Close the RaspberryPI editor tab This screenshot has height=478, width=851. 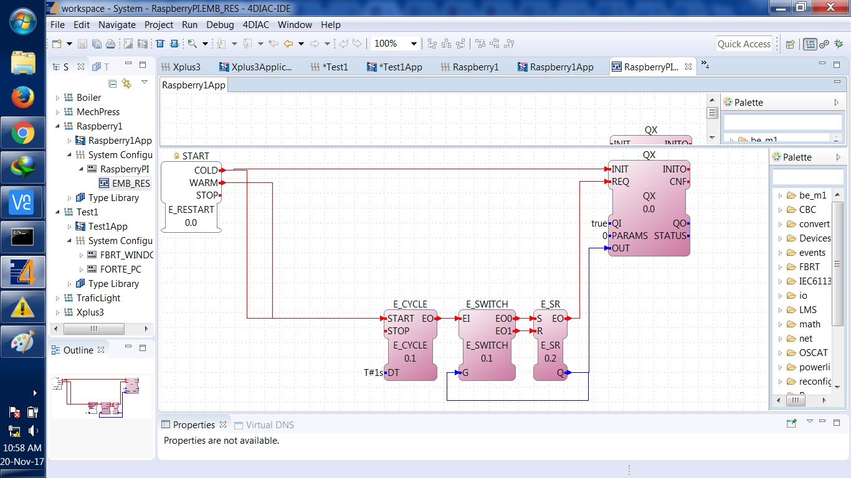click(689, 67)
